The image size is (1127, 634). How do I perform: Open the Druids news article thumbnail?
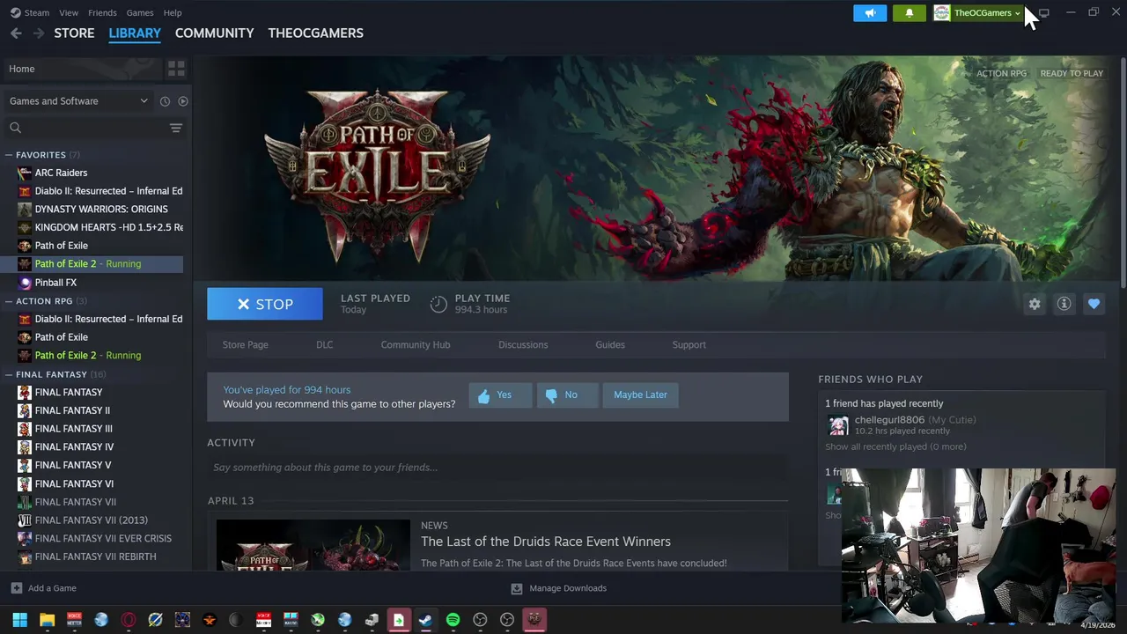[x=313, y=546]
